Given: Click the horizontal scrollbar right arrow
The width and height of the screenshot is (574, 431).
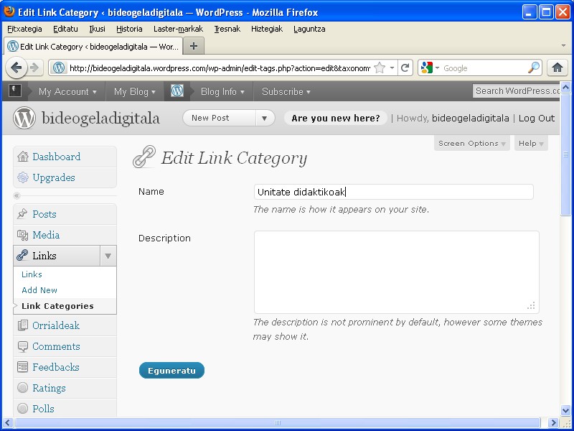Looking at the screenshot, I should (x=553, y=422).
